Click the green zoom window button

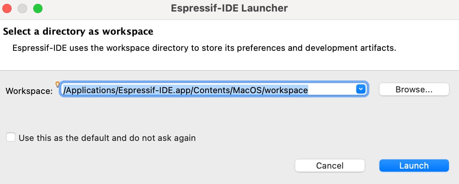point(37,8)
